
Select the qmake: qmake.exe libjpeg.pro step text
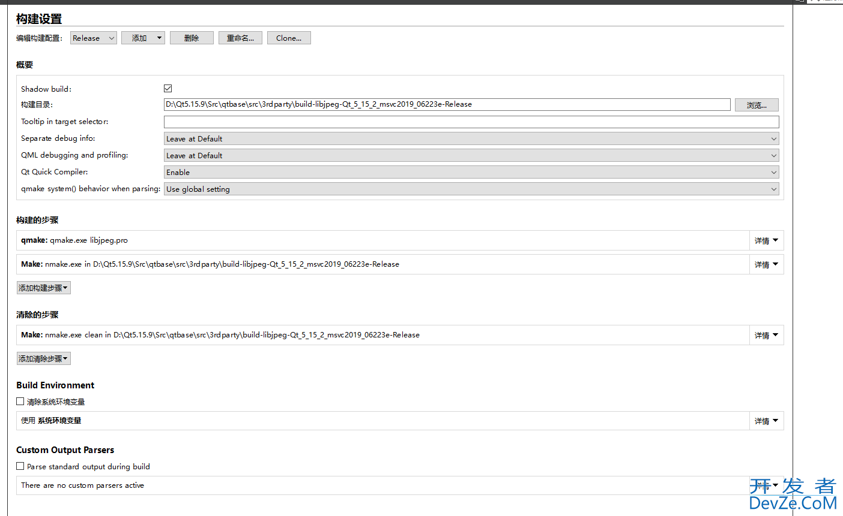point(74,240)
